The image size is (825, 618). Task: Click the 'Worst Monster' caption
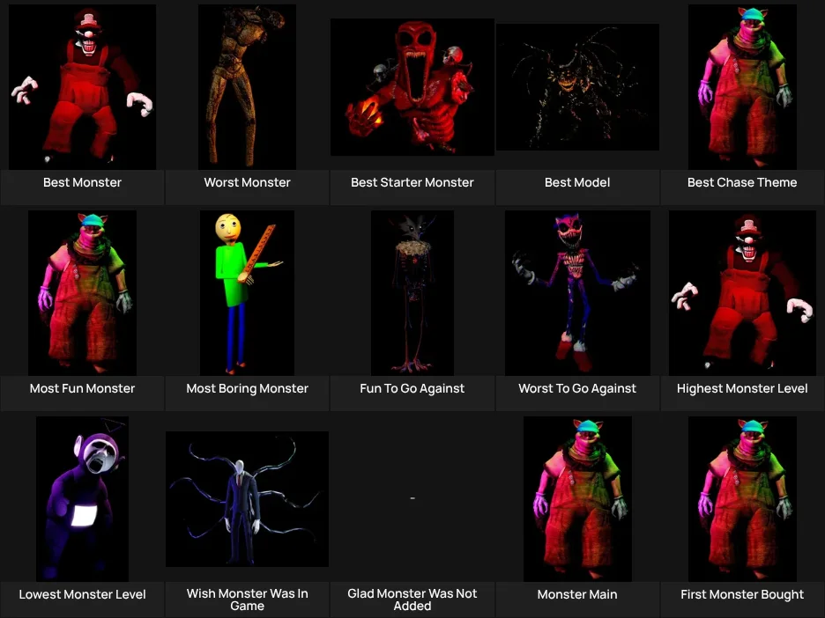point(247,182)
